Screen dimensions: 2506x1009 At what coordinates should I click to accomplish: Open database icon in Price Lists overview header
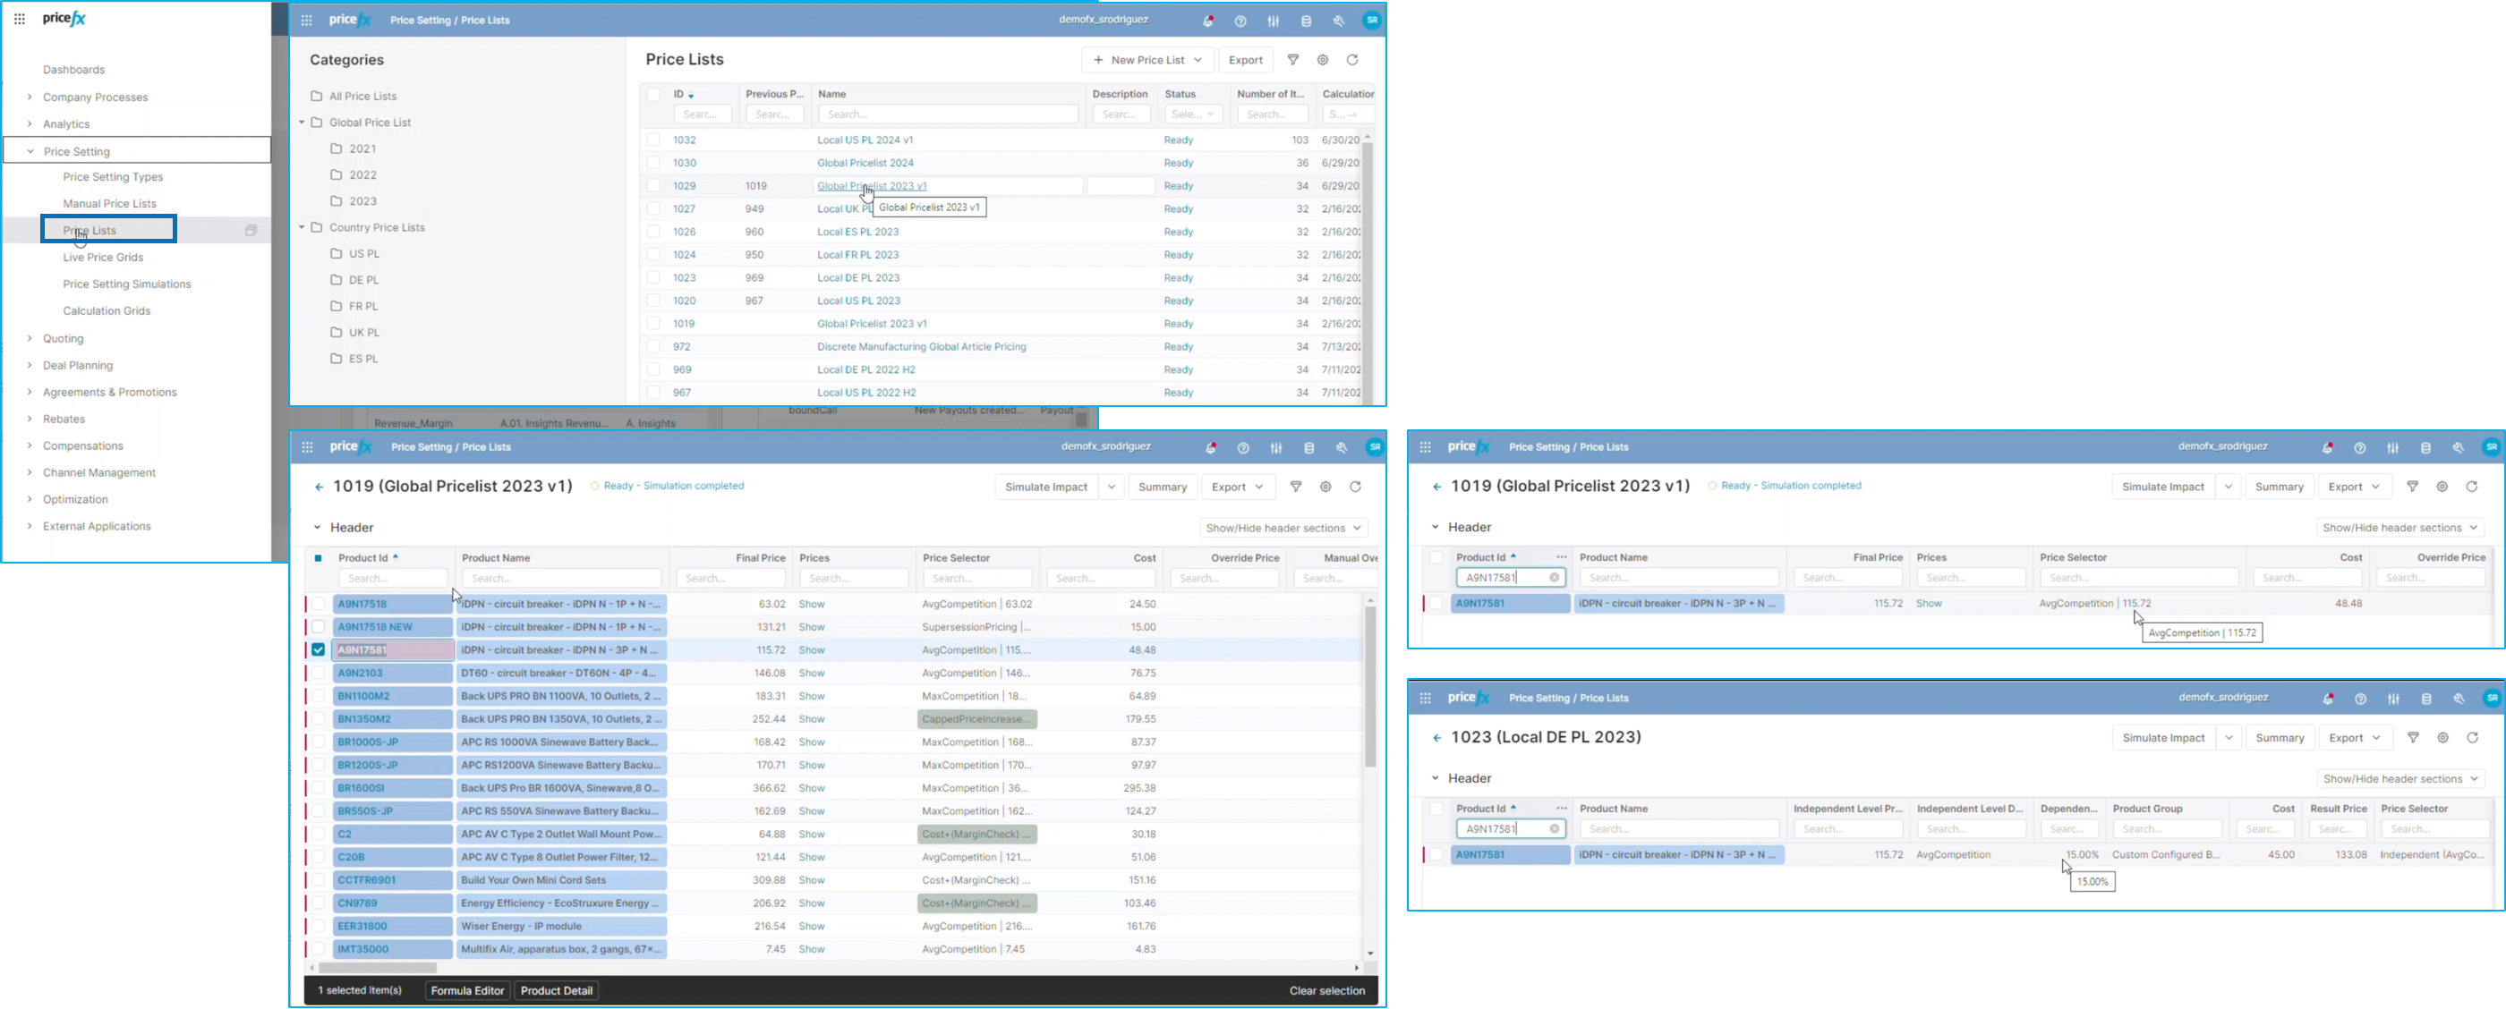(x=1307, y=21)
